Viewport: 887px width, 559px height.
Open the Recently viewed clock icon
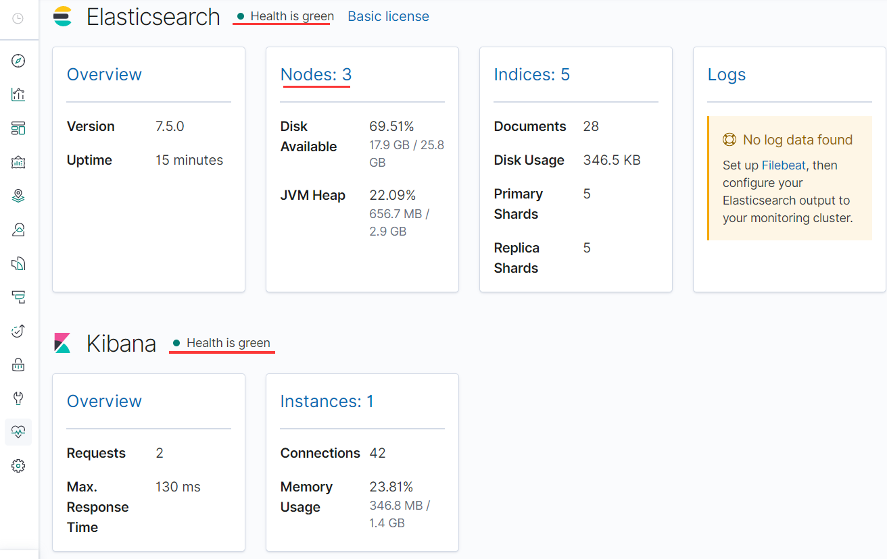(x=18, y=19)
